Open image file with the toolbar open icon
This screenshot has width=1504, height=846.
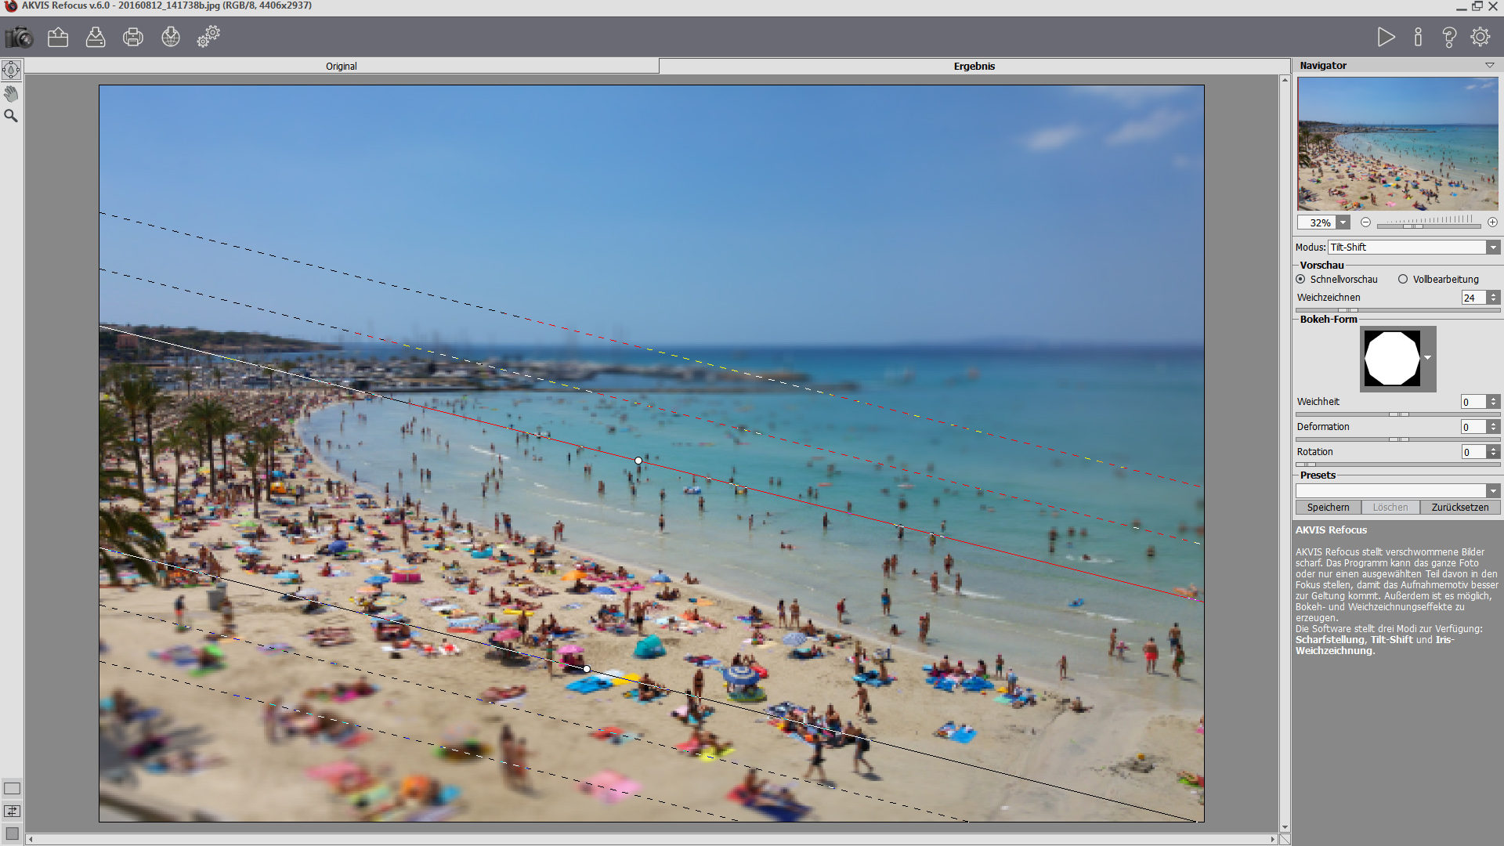click(x=58, y=37)
